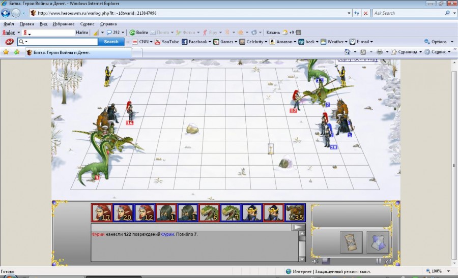Select the minotaur portrait numbered 35
The height and width of the screenshot is (278, 458).
click(295, 212)
